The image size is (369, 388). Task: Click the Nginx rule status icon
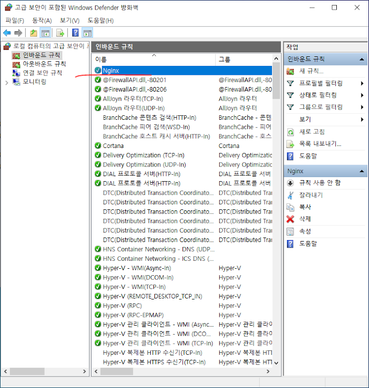click(98, 70)
